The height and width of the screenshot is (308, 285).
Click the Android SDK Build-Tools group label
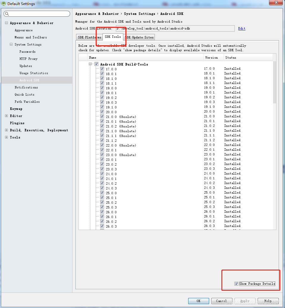(124, 64)
